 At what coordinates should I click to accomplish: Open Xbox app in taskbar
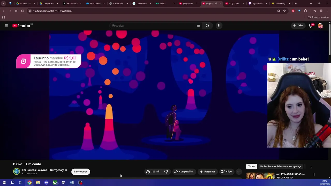pyautogui.click(x=55, y=183)
